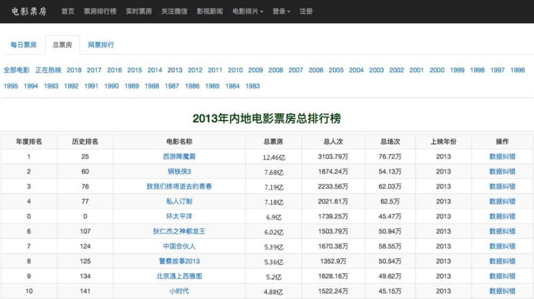Select 关注微信 in top navigation
This screenshot has width=534, height=299.
click(x=174, y=11)
